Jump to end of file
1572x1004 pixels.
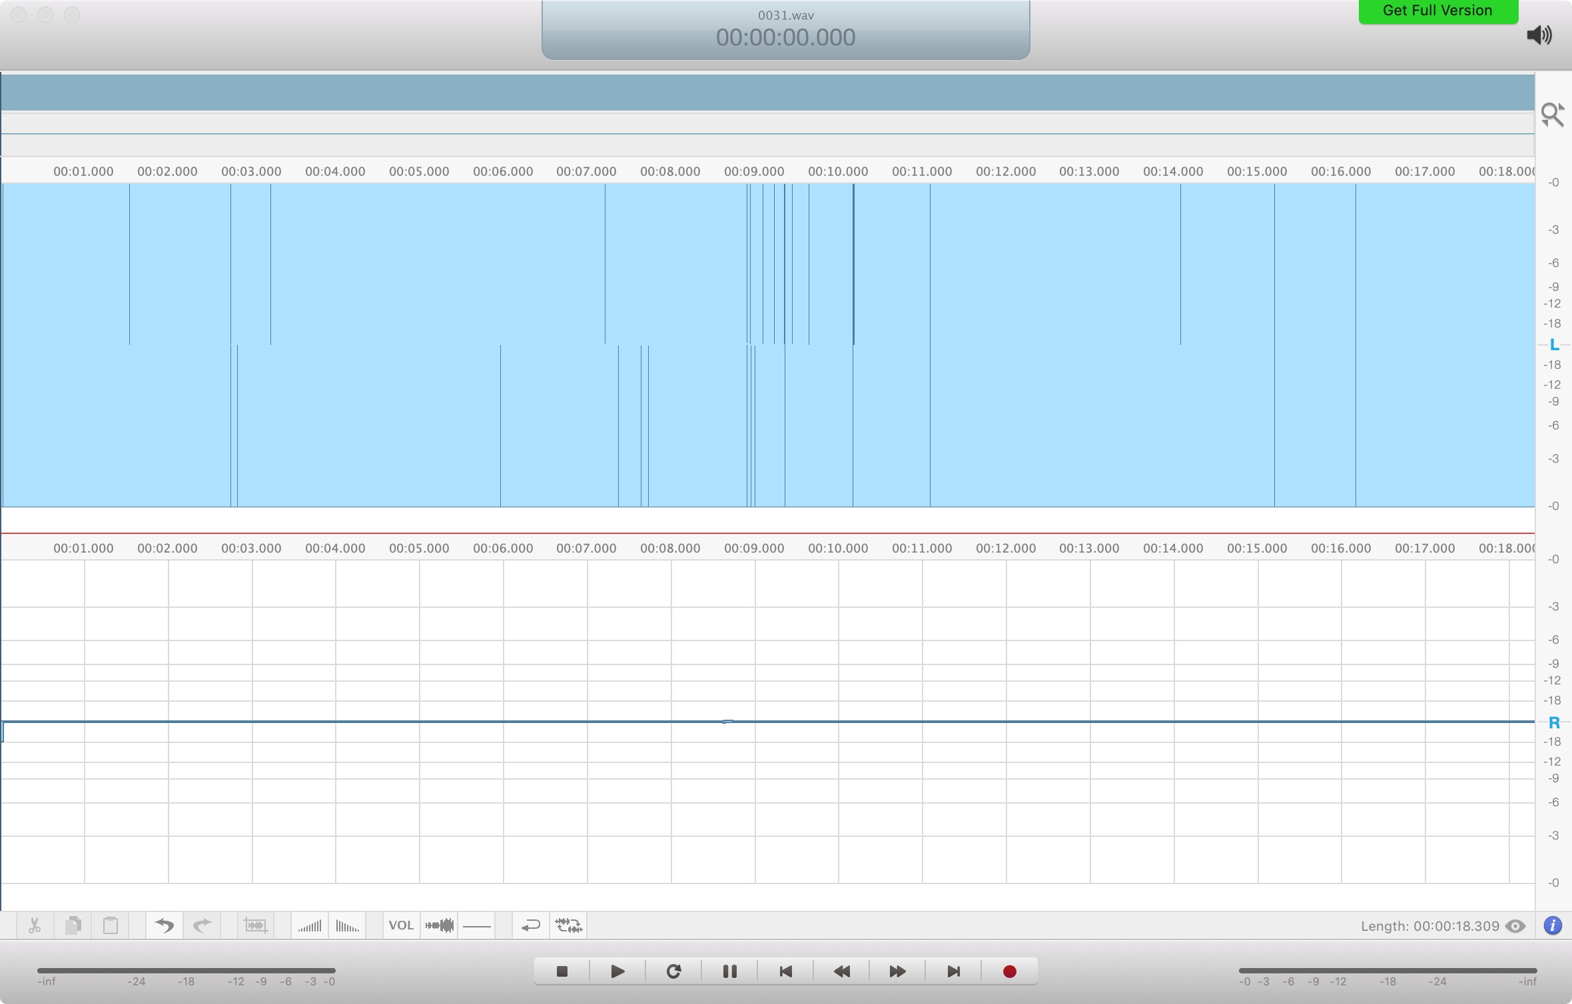click(x=953, y=971)
